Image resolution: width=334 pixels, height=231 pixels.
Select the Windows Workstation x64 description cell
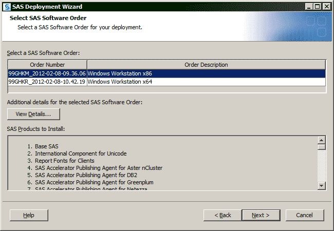206,82
